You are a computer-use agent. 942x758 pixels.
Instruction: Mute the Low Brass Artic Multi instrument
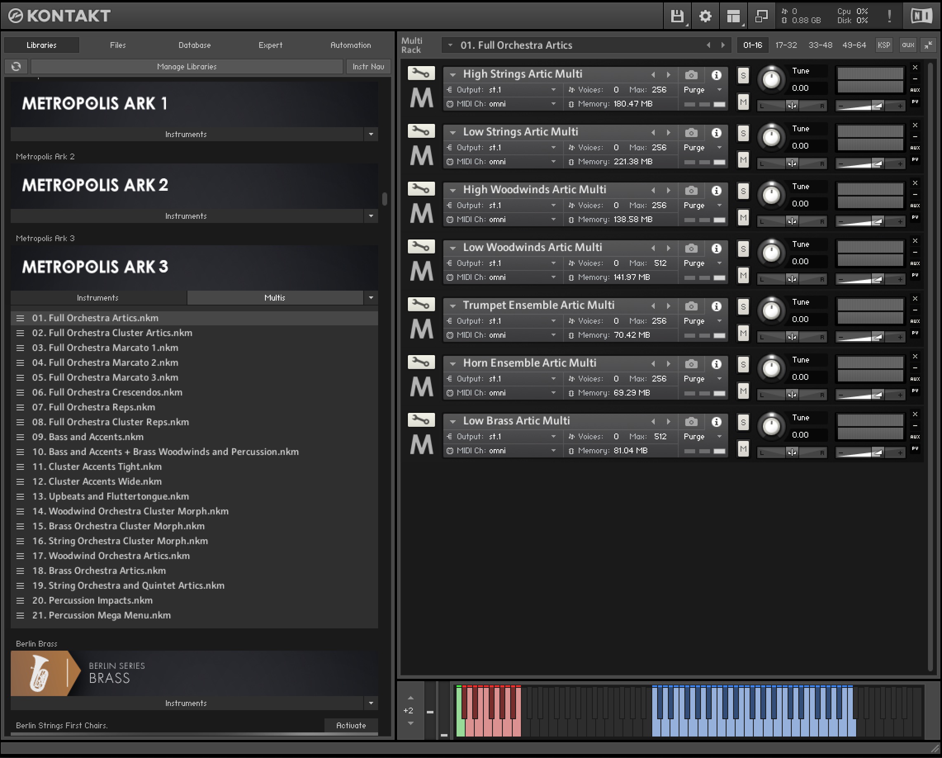point(743,449)
